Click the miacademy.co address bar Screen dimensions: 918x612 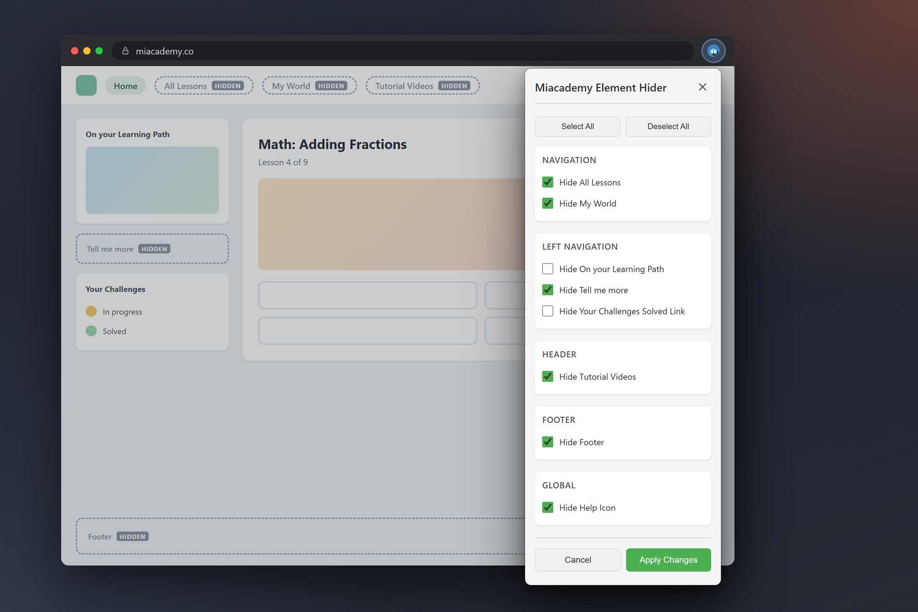coord(402,51)
